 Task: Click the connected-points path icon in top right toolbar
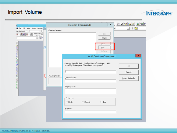coord(118,24)
